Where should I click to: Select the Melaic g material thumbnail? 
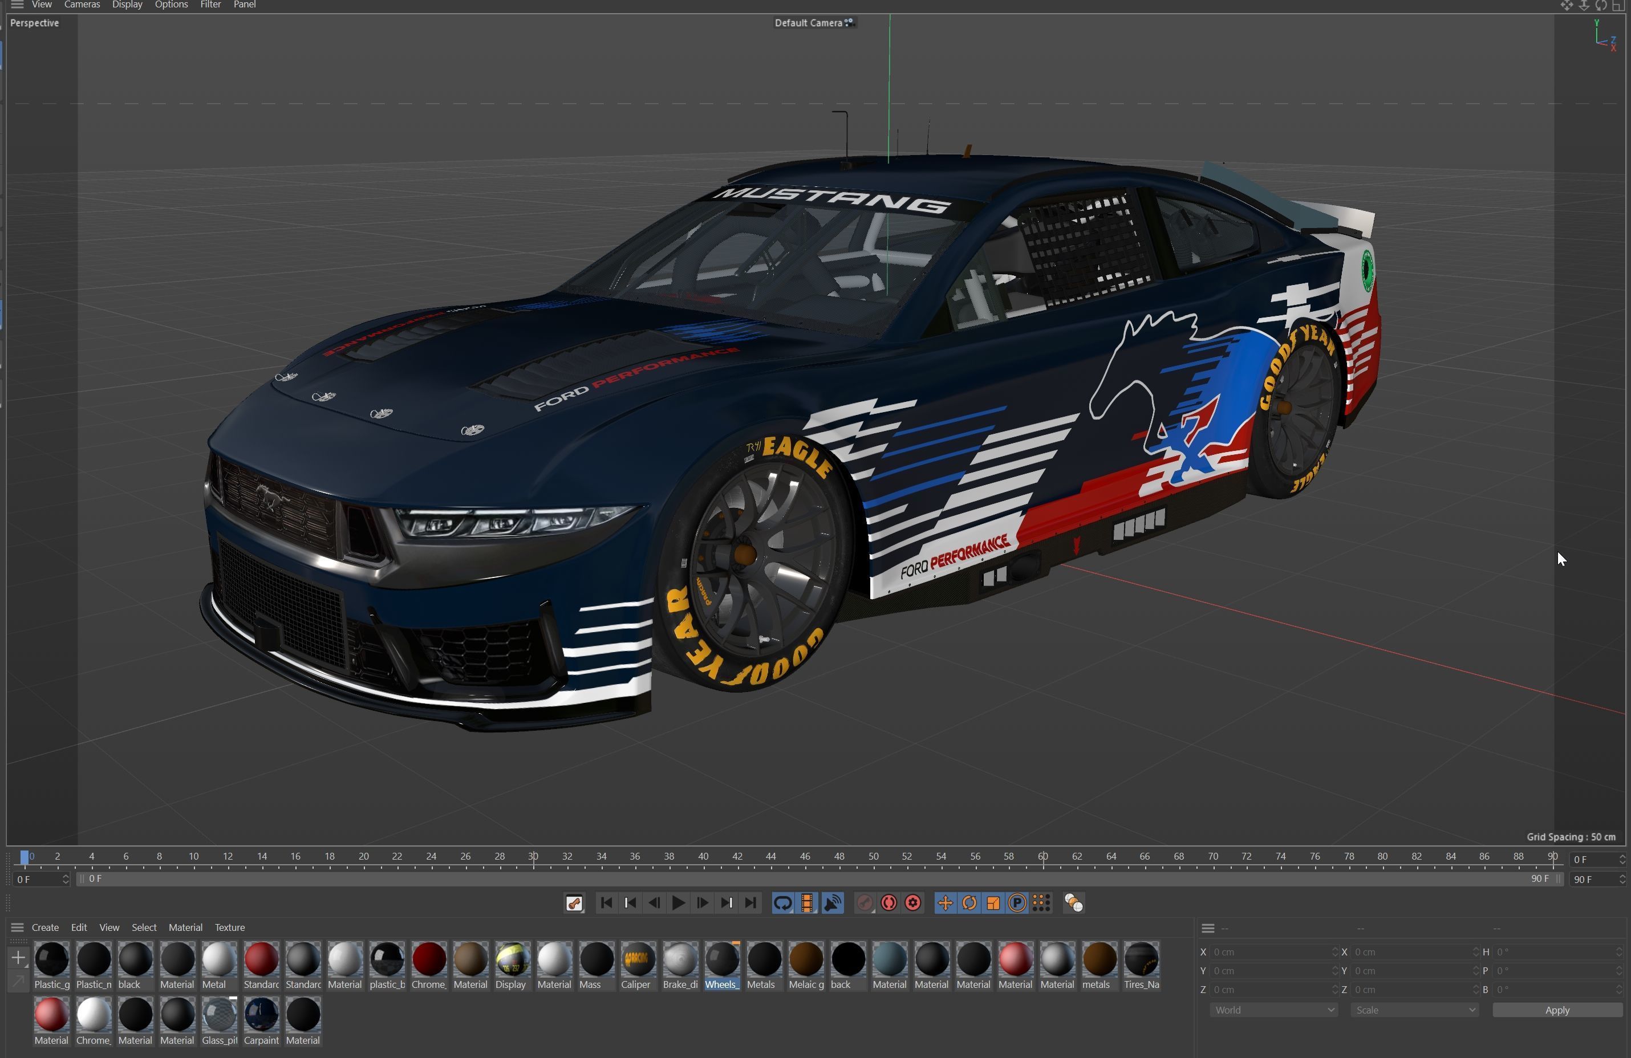pos(806,959)
